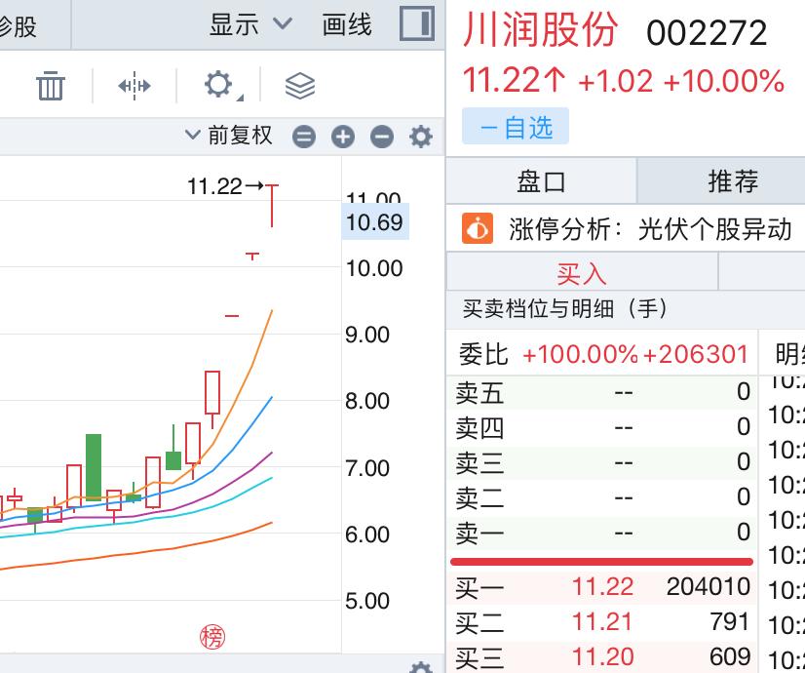Switch to the 盘口 tab
Image resolution: width=805 pixels, height=673 pixels.
541,181
